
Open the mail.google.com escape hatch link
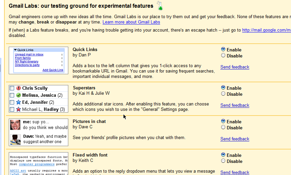coord(266,30)
